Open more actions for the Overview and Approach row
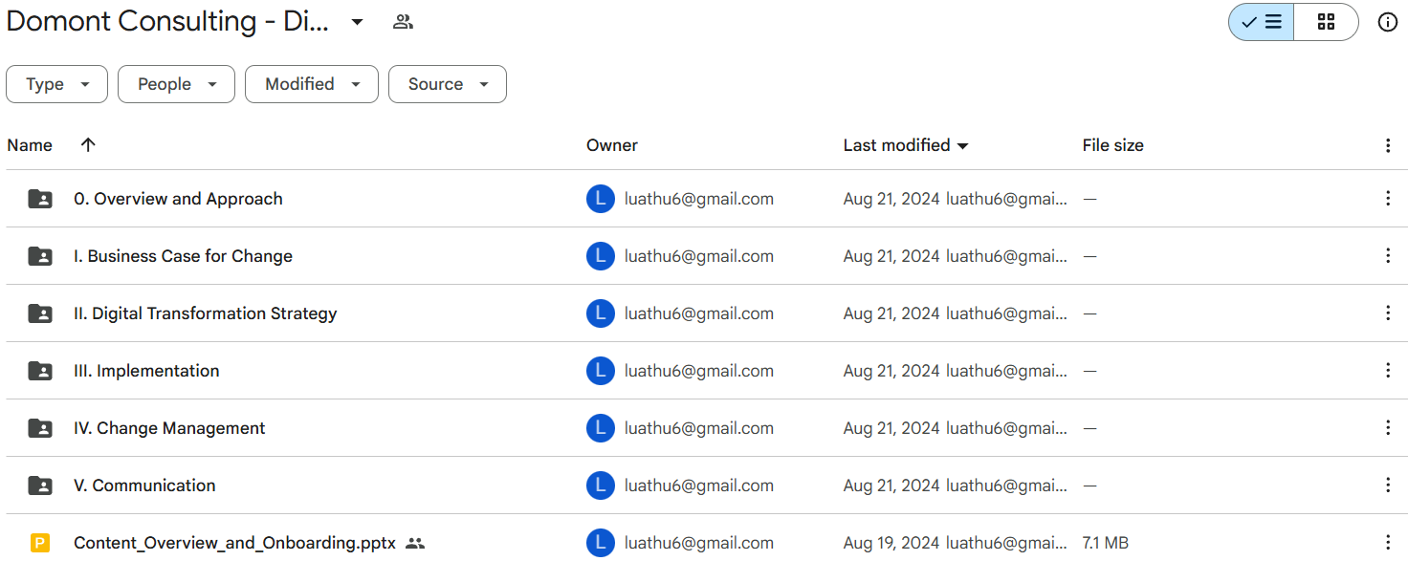This screenshot has width=1408, height=561. [1387, 199]
